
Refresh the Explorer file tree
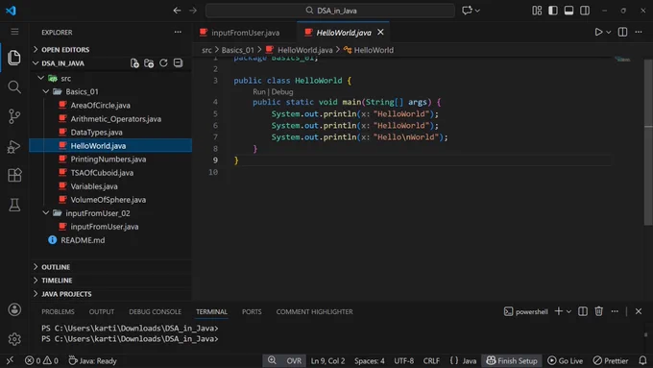coord(163,62)
